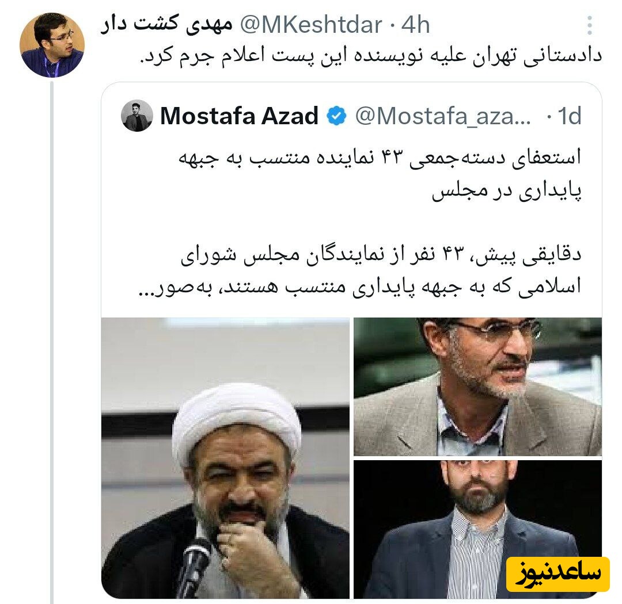
Task: Click the blue verified badge beside Mostafa Azad
Action: [337, 116]
